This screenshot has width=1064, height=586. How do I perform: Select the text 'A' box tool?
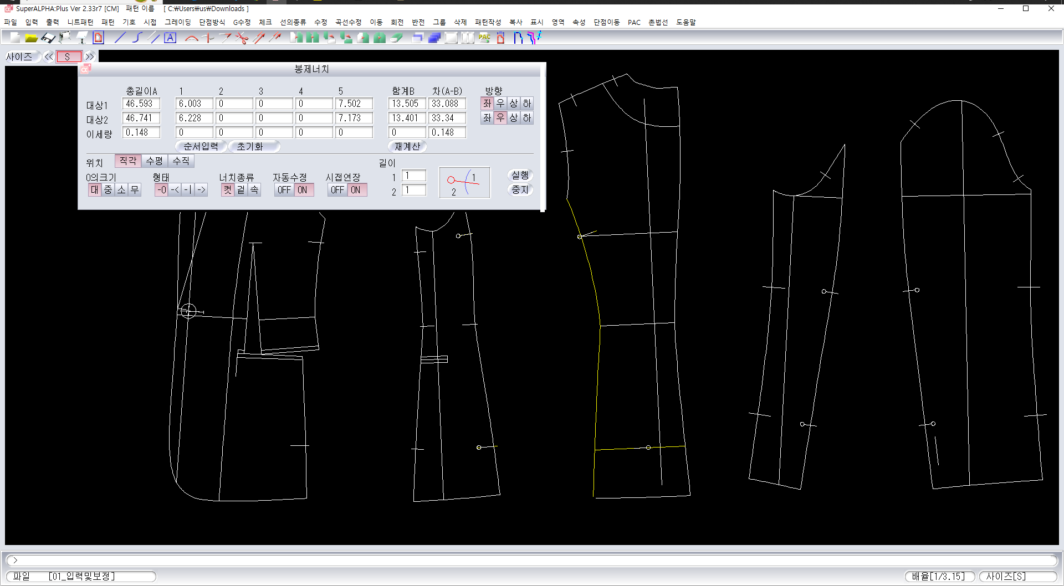pos(170,38)
